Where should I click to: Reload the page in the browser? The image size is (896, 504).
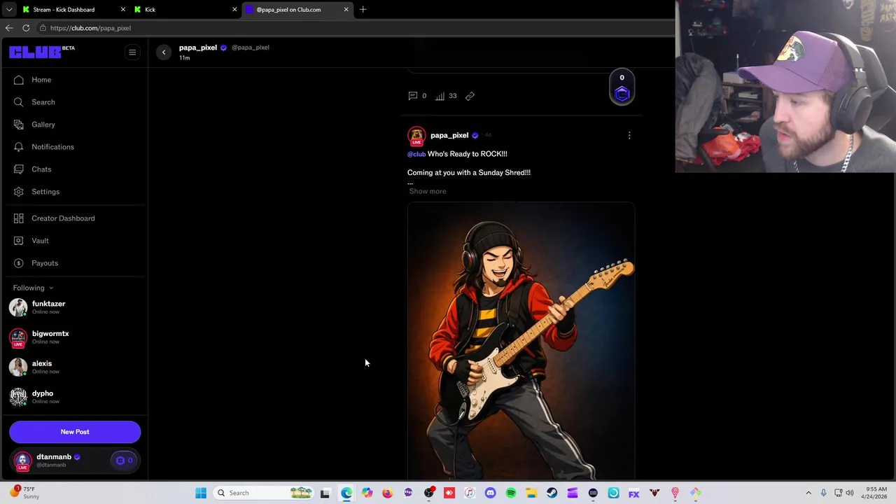pyautogui.click(x=26, y=28)
